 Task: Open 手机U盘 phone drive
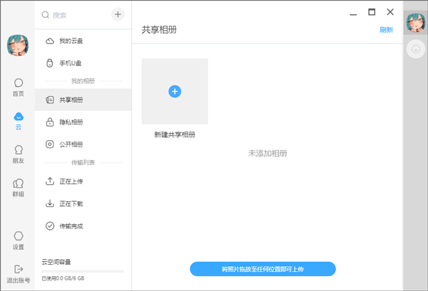[x=83, y=63]
